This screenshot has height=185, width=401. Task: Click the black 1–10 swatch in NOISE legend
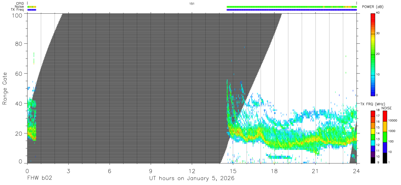(x=385, y=158)
